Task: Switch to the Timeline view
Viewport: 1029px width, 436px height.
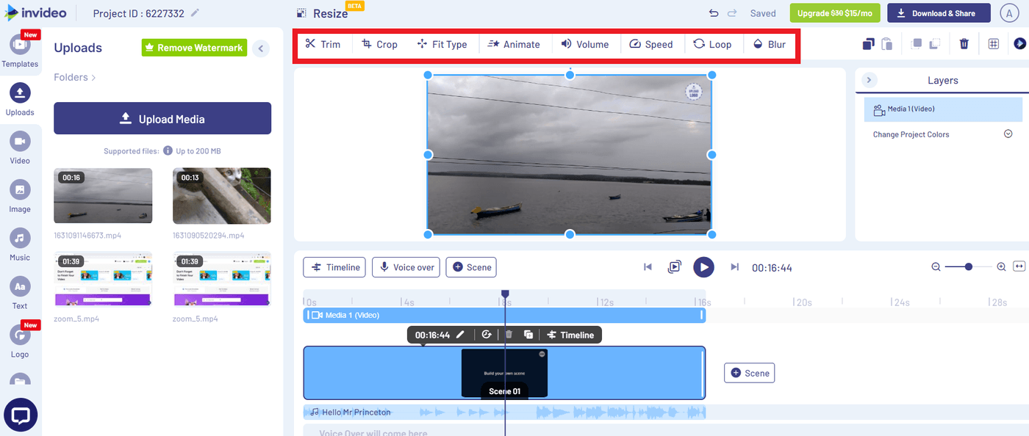Action: pos(334,267)
